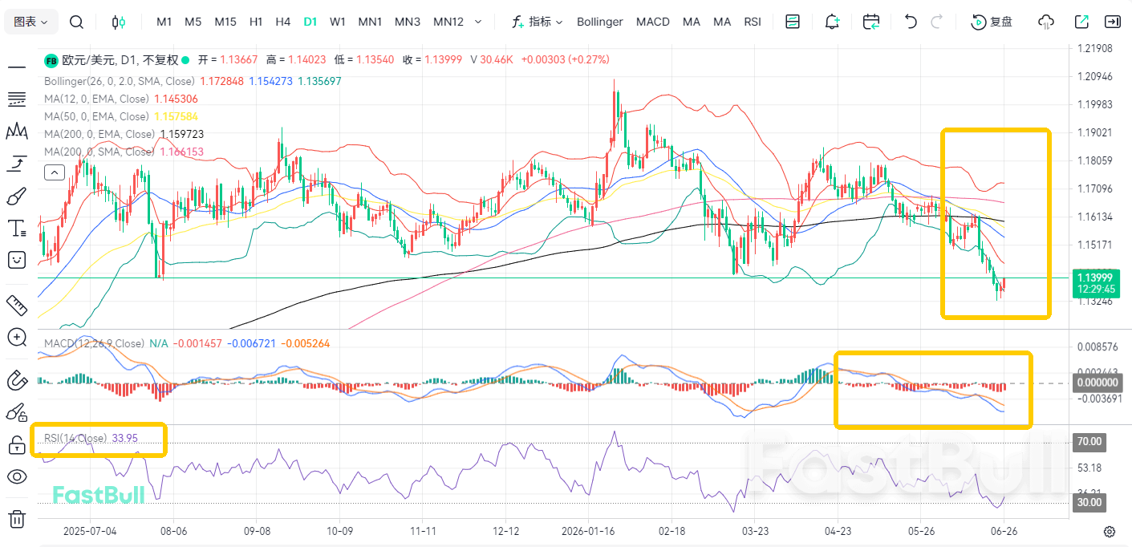Select the text tool in sidebar
1132x547 pixels.
17,228
